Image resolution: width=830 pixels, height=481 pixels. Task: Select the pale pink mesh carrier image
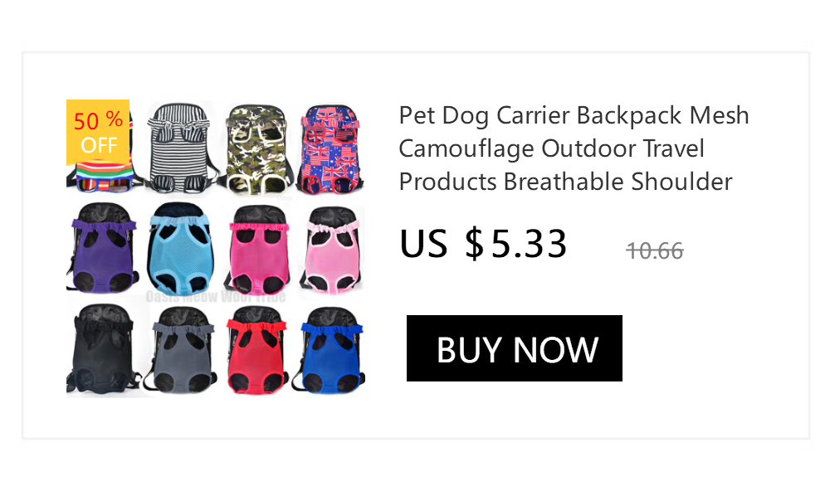click(x=332, y=250)
